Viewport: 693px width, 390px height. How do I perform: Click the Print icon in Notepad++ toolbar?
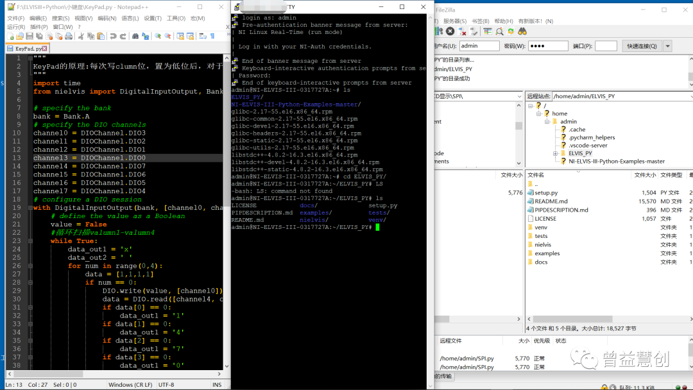[x=69, y=36]
